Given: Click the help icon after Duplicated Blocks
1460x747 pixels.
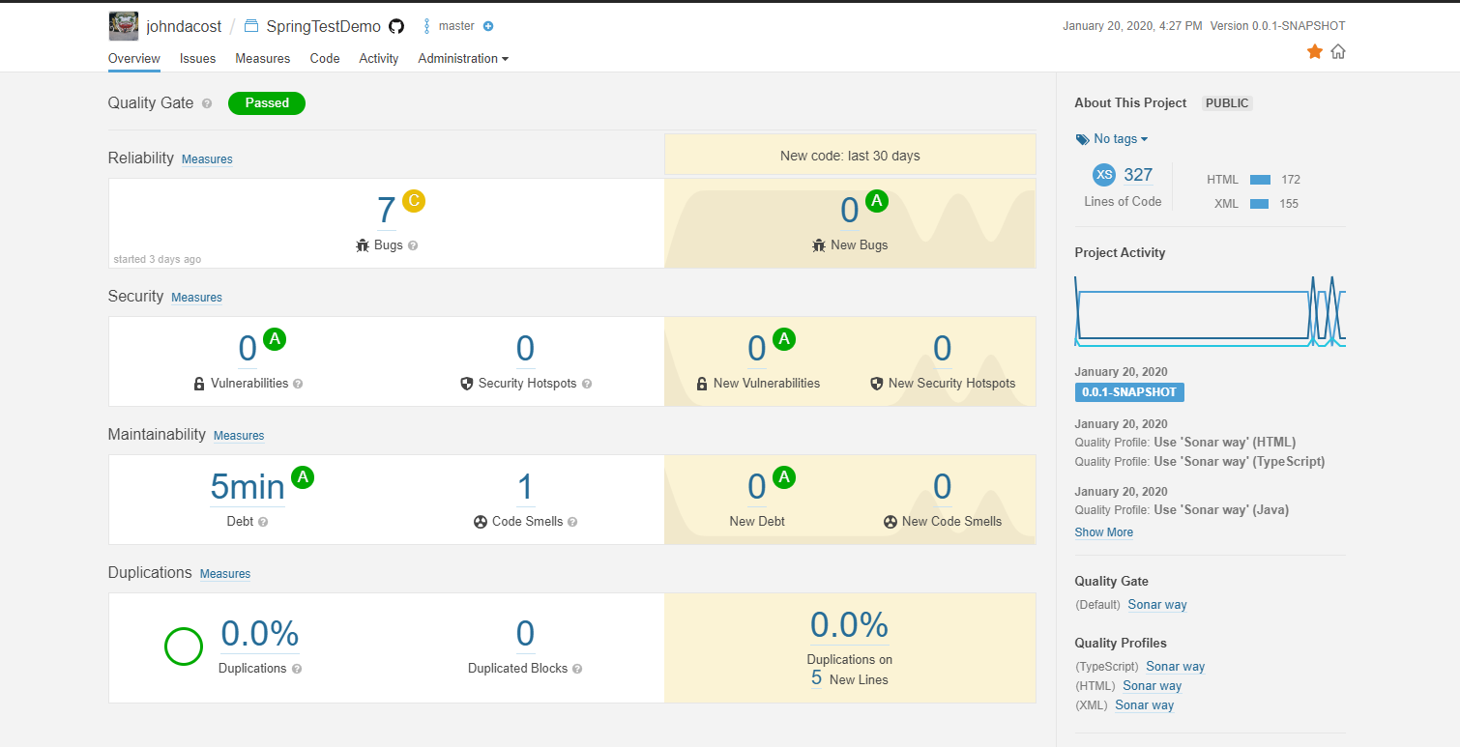Looking at the screenshot, I should coord(577,669).
